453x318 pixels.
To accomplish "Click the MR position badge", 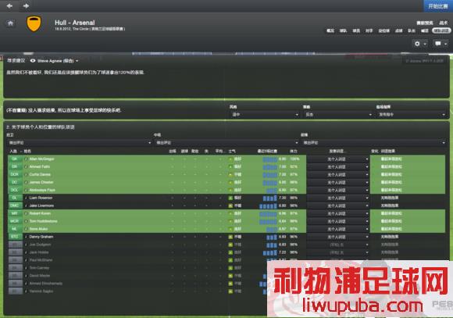I will point(15,213).
